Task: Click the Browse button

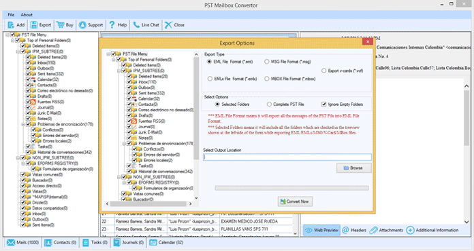Action: (x=354, y=168)
